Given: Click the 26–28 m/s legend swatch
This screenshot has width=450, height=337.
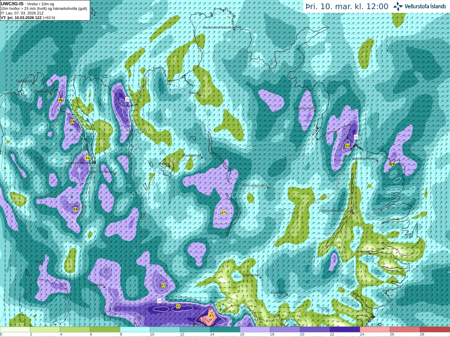Looking at the screenshot, I should click(405, 330).
